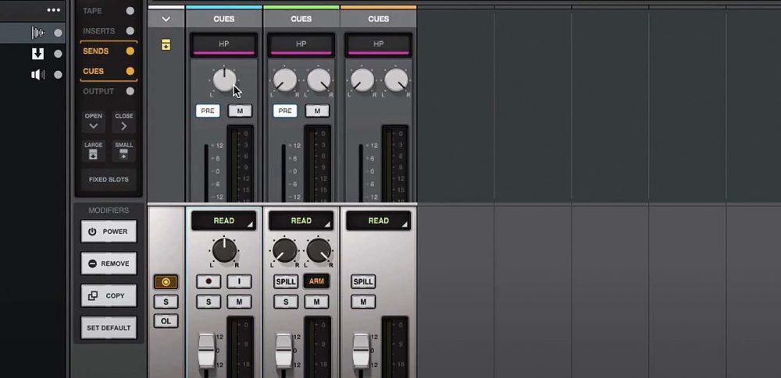Click the yellow slot icon below the chevron
This screenshot has height=378, width=781.
[x=166, y=46]
